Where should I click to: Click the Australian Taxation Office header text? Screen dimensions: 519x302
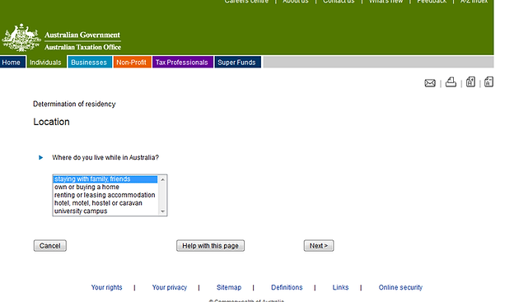click(x=82, y=47)
